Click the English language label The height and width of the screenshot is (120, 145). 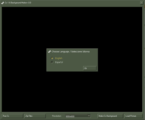pyautogui.click(x=59, y=58)
